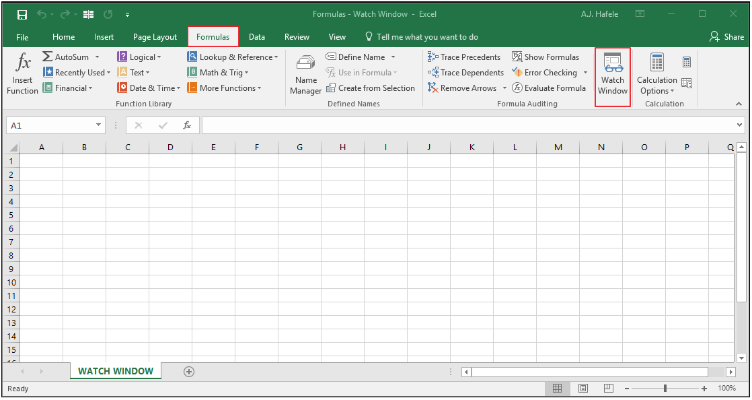Viewport: 752px width, 400px height.
Task: Undo the last action
Action: (42, 14)
